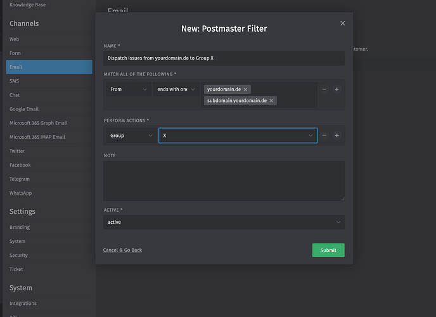Expand the group value X dropdown

tap(238, 135)
